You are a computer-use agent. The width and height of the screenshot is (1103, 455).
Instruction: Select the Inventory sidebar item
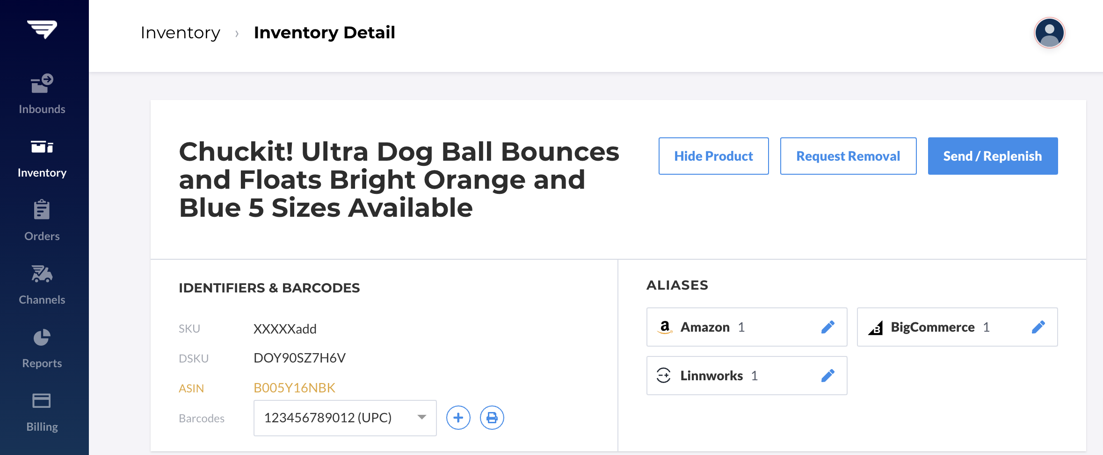coord(42,159)
